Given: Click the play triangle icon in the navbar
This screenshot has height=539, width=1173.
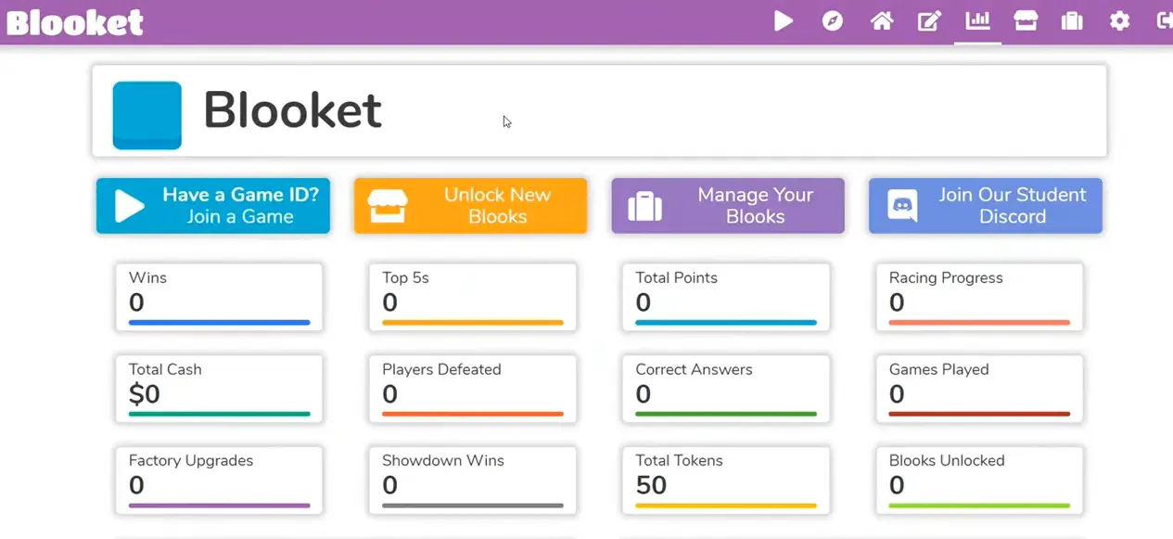Looking at the screenshot, I should tap(784, 20).
